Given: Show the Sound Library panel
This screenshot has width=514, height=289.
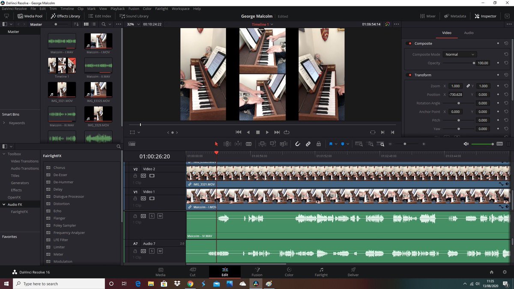Looking at the screenshot, I should pyautogui.click(x=134, y=16).
